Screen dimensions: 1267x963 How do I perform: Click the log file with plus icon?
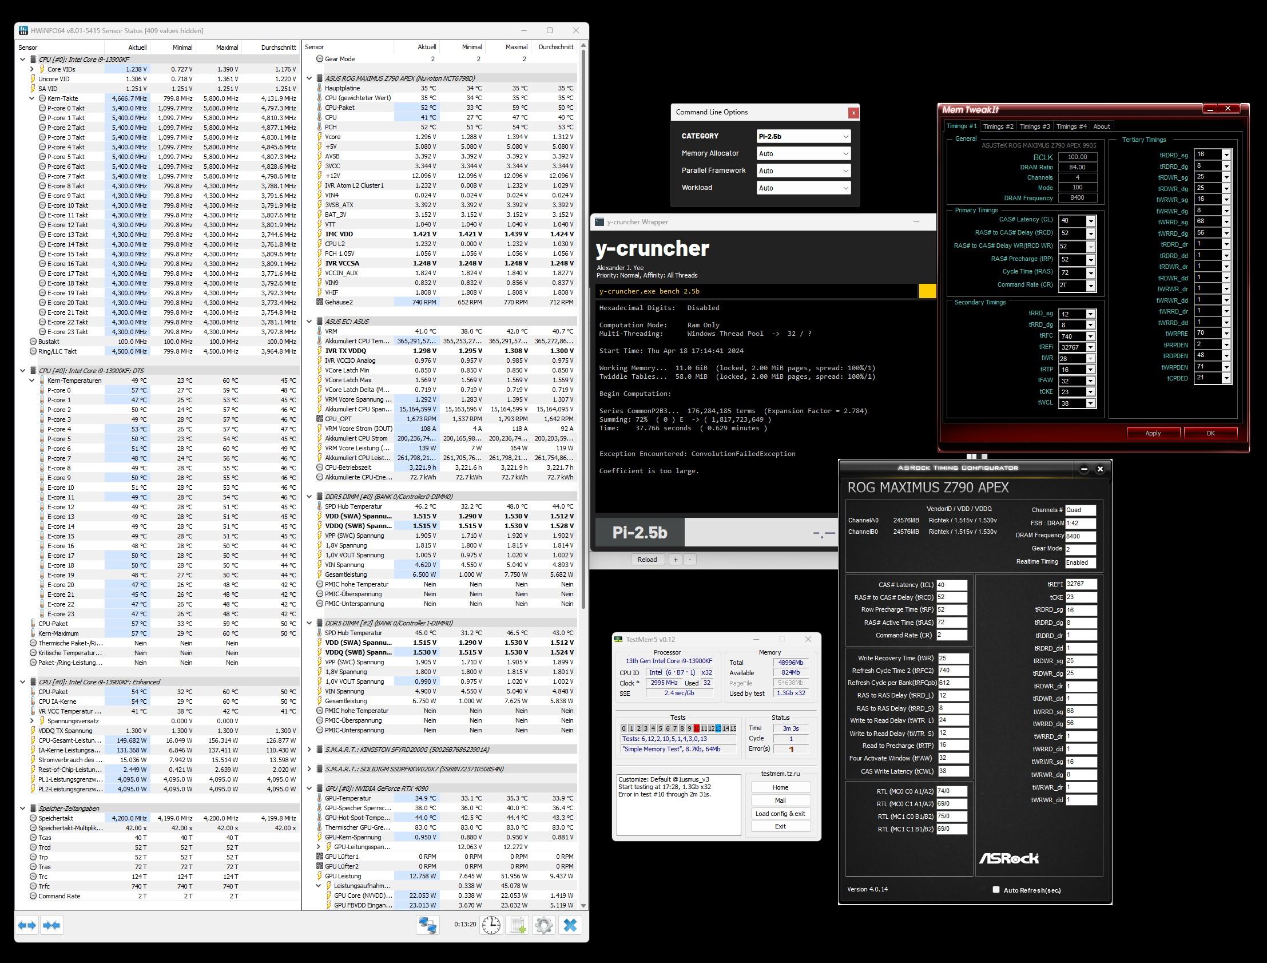coord(518,925)
